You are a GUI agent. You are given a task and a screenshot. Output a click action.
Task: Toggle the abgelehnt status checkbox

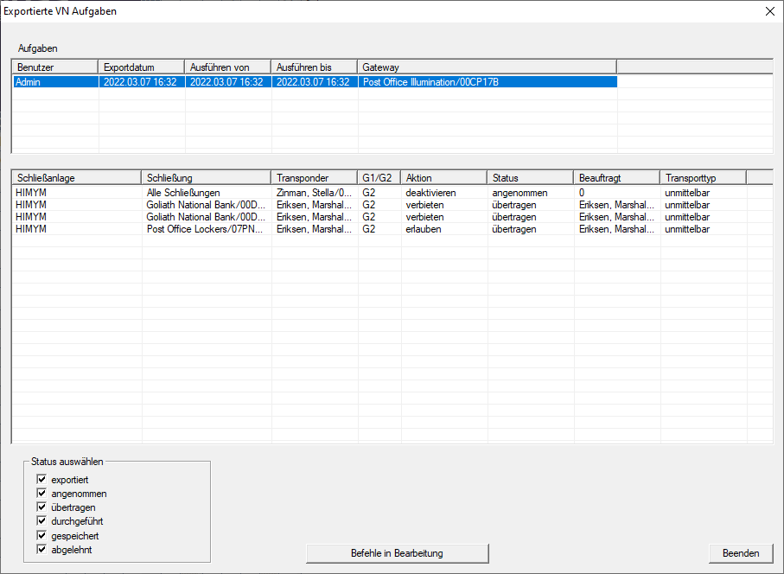click(x=41, y=549)
